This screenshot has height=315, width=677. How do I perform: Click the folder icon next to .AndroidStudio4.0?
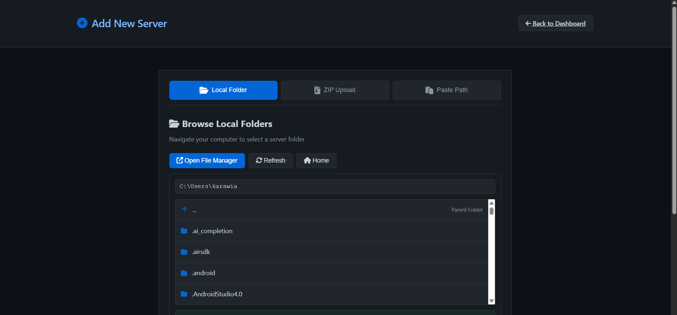click(x=184, y=294)
